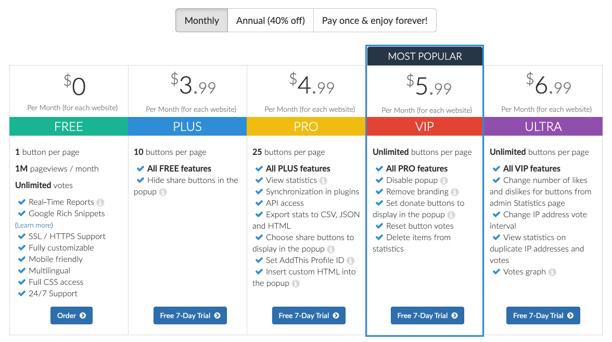Click info icon beside View statistics
Image resolution: width=612 pixels, height=342 pixels.
tap(323, 180)
